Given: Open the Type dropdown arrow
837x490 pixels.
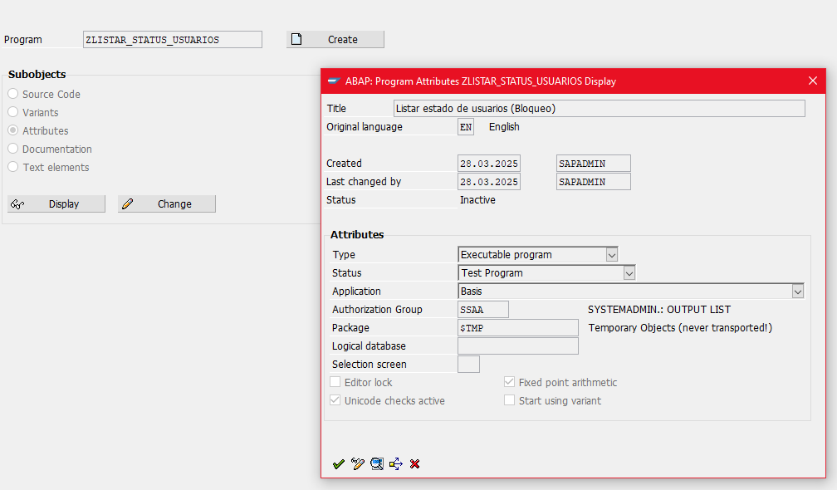Looking at the screenshot, I should 612,255.
